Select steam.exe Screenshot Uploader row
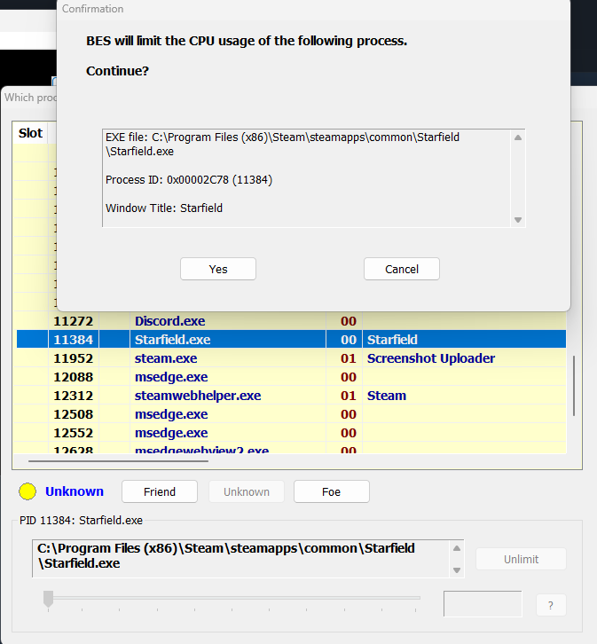 point(291,358)
